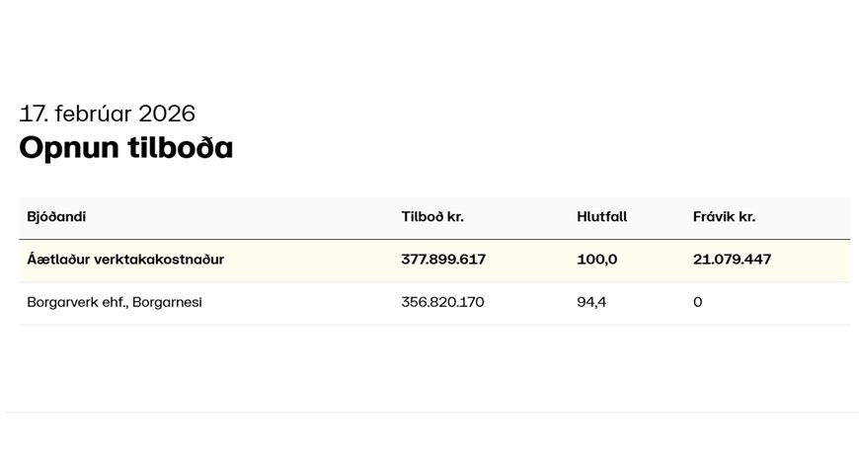This screenshot has width=859, height=459.
Task: Select the estimated cost amount 377.899.617
Action: click(443, 260)
